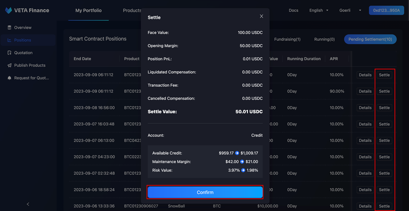Confirm the settlement

205,192
